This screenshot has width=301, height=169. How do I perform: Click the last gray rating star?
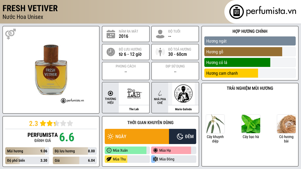click(x=70, y=123)
